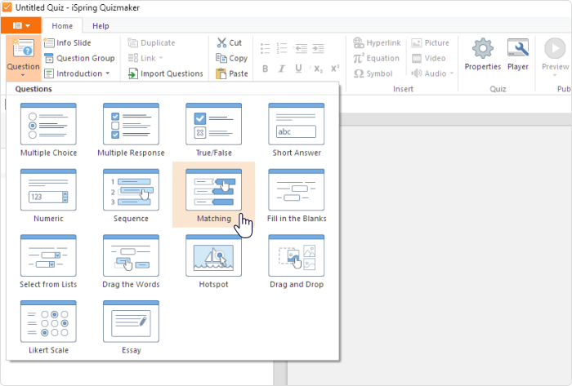The height and width of the screenshot is (386, 572).
Task: Select the Select from Lists question
Action: (x=48, y=262)
